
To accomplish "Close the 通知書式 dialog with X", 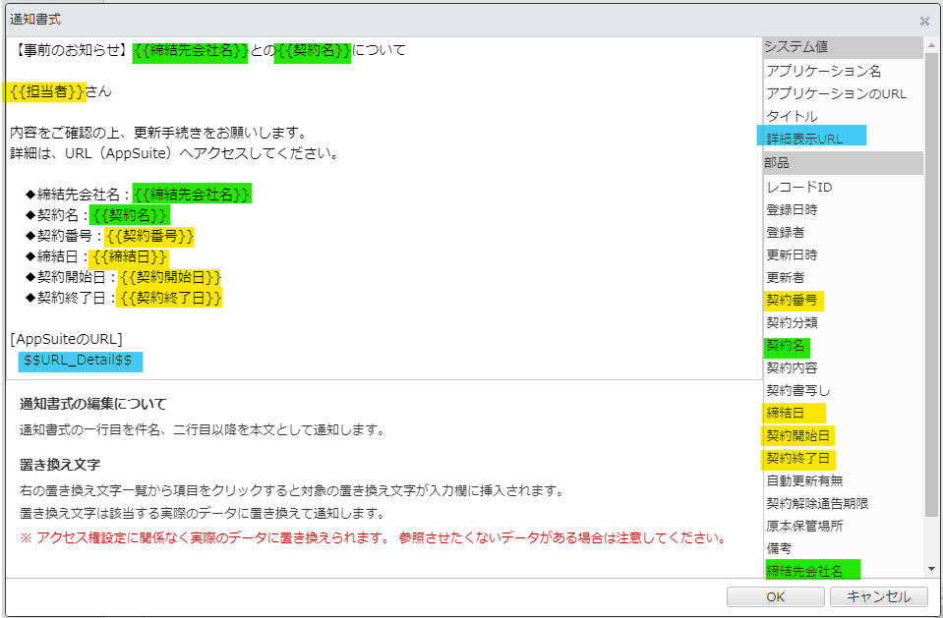I will coord(923,21).
